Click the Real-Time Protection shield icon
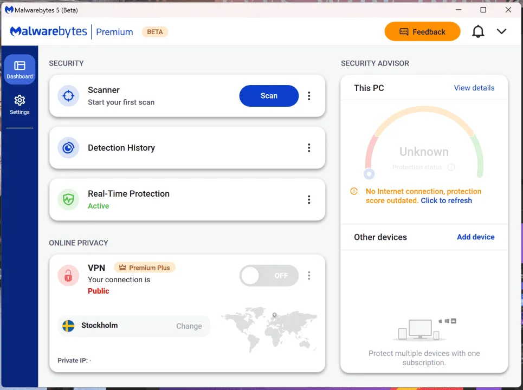The width and height of the screenshot is (523, 390). [x=68, y=199]
